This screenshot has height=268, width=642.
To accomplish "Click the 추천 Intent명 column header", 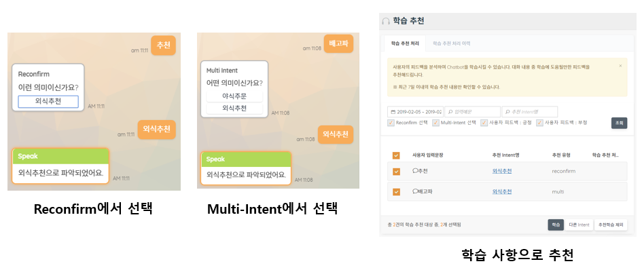I will (x=505, y=155).
